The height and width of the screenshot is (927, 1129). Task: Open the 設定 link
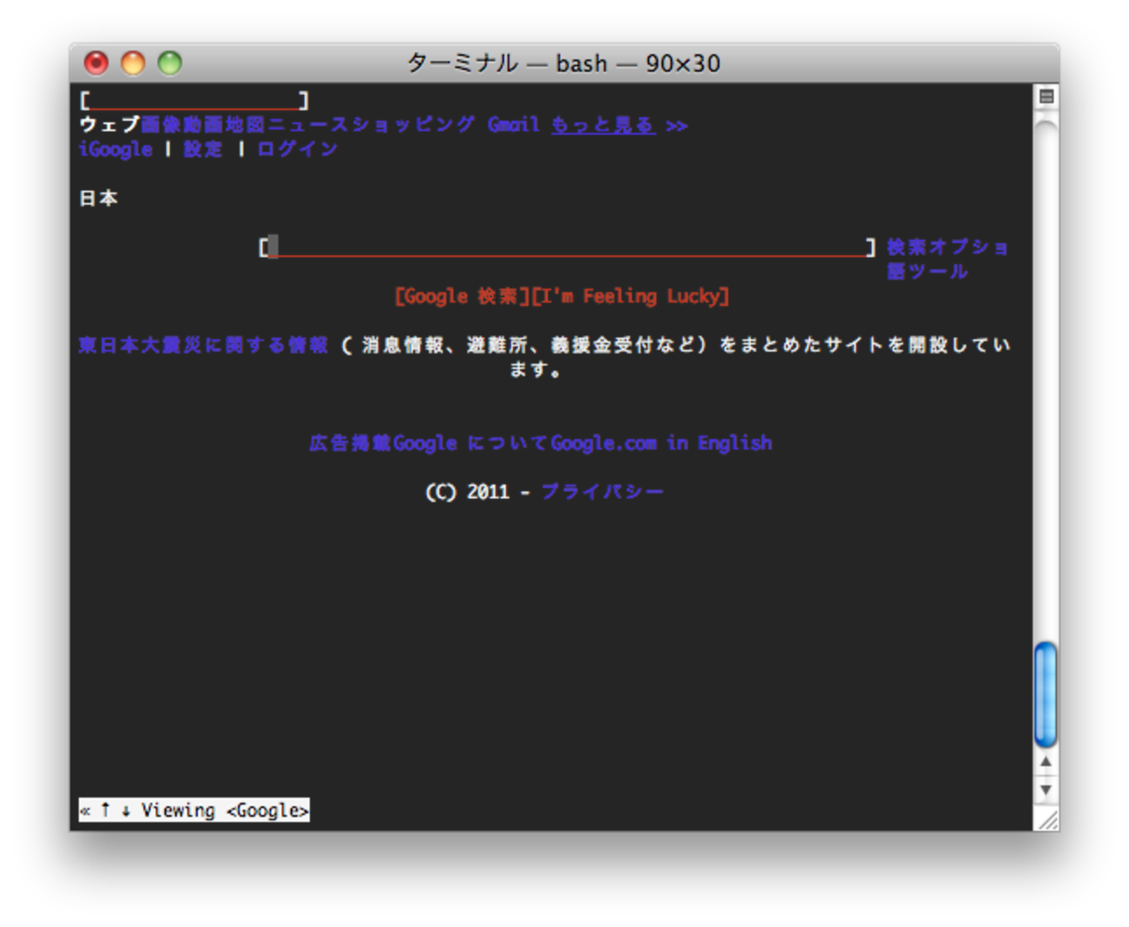[x=203, y=149]
